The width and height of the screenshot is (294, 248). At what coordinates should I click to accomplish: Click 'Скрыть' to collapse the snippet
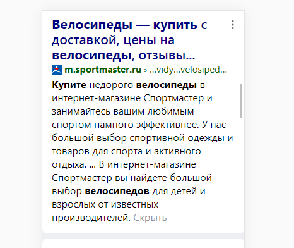coord(150,218)
